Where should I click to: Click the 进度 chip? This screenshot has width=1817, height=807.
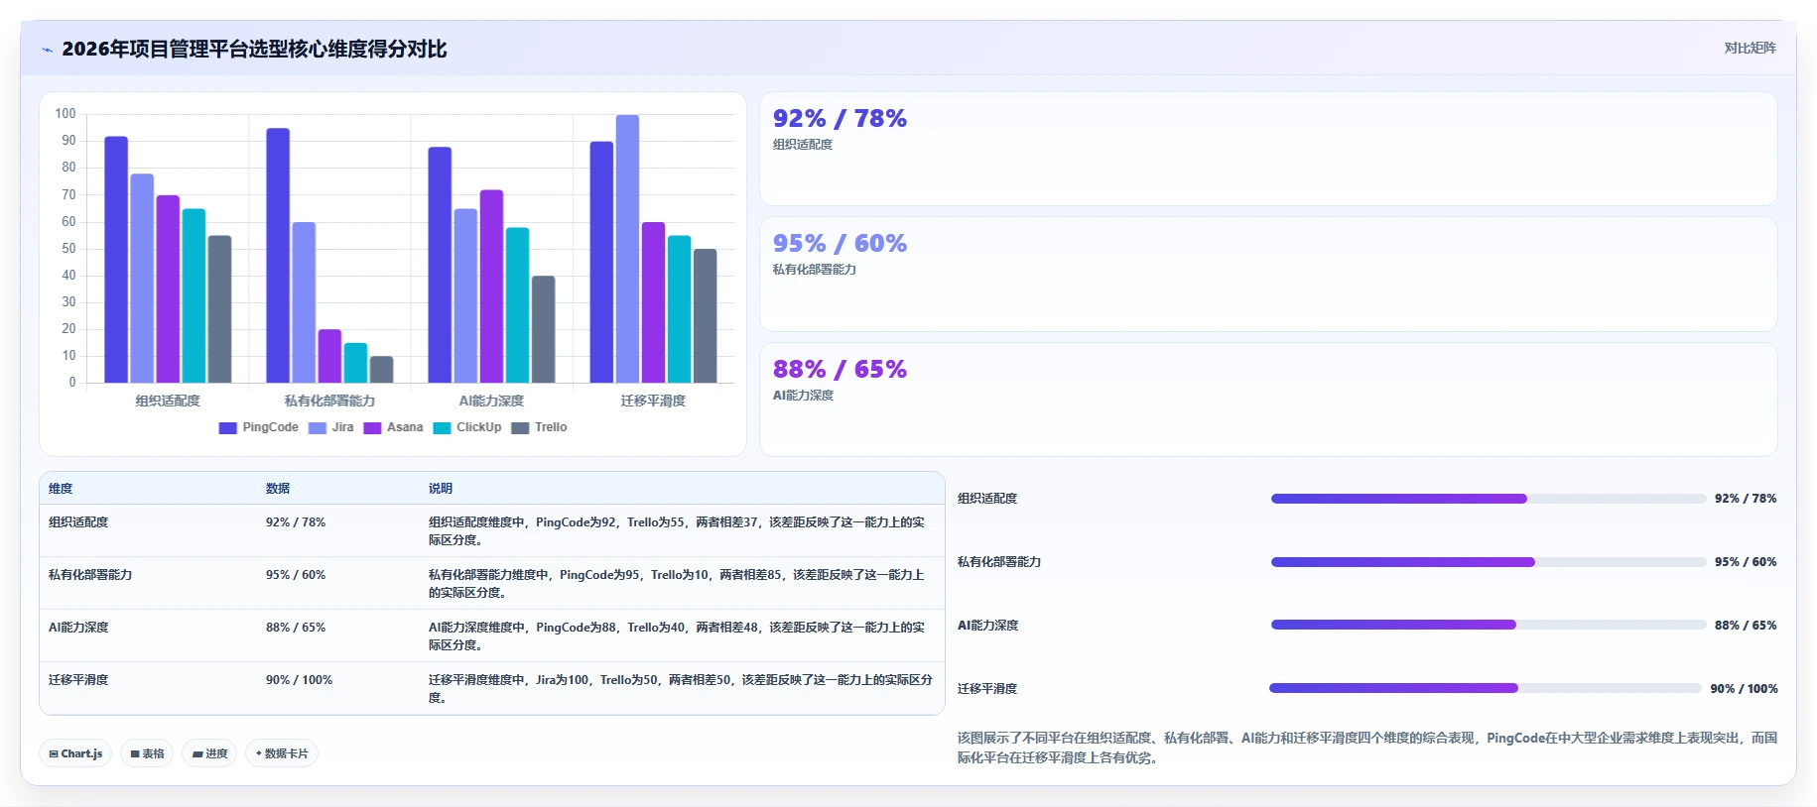[x=209, y=753]
